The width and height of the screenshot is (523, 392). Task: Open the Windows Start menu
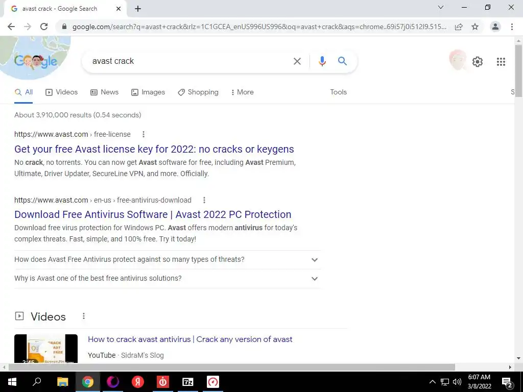(x=12, y=382)
